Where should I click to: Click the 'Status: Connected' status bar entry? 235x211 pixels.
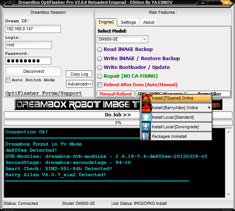pyautogui.click(x=21, y=203)
